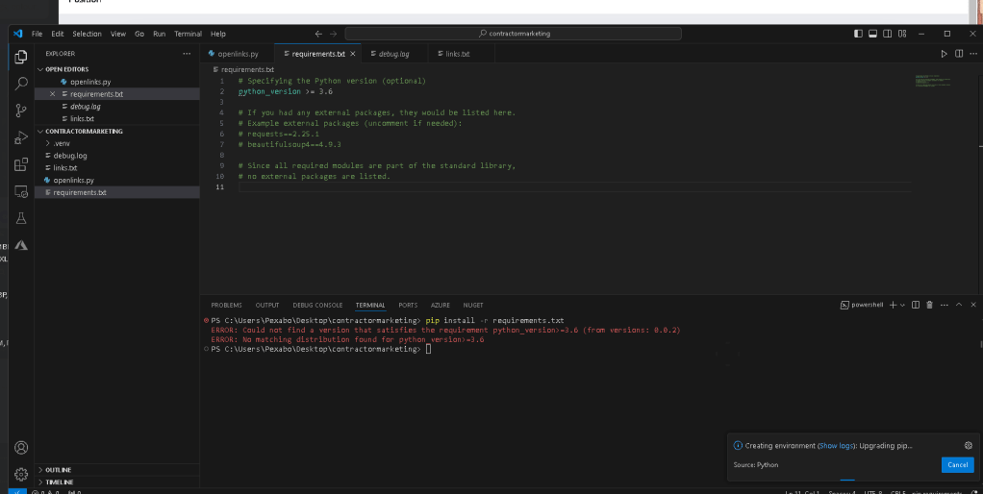Open Show logs link in notification
This screenshot has width=983, height=494.
click(x=836, y=446)
